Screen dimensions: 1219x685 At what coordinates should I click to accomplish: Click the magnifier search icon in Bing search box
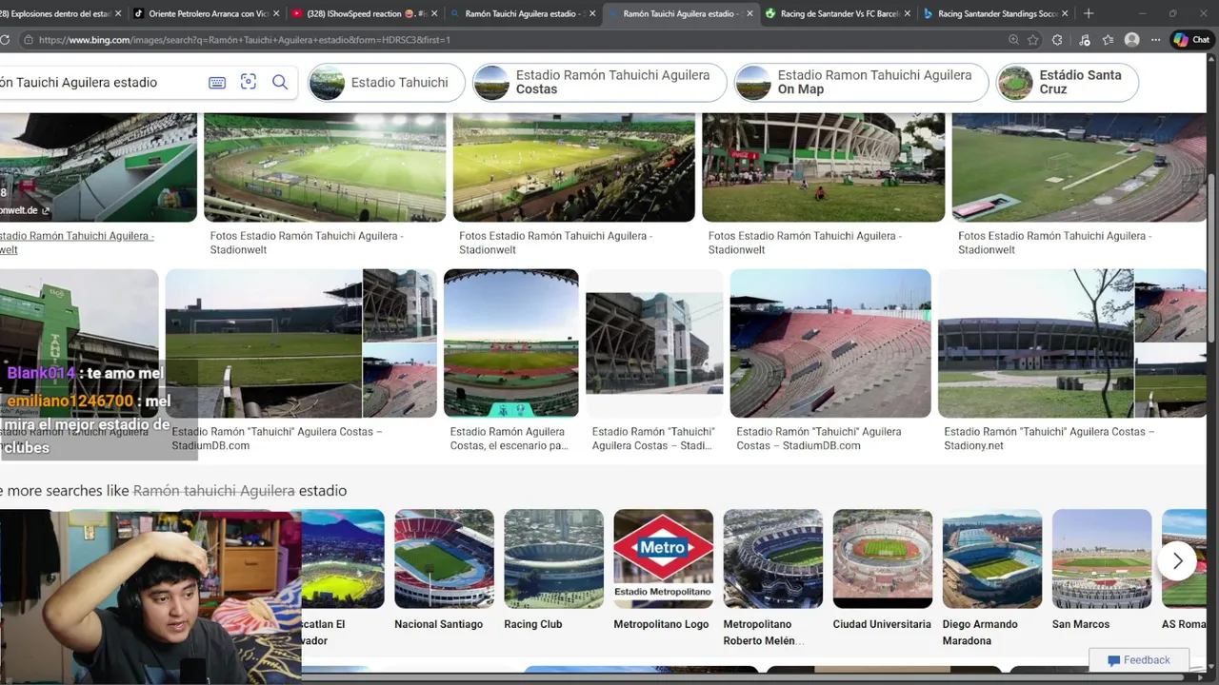[280, 82]
